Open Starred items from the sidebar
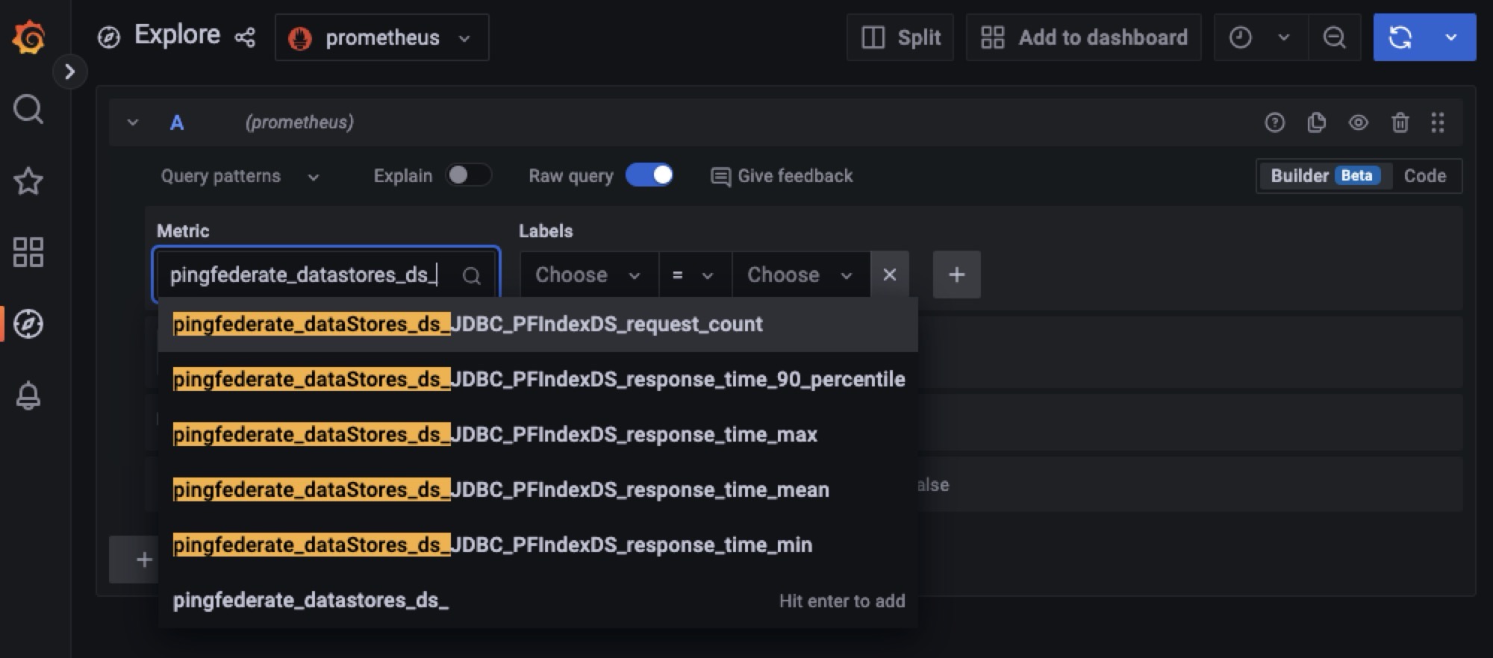The height and width of the screenshot is (658, 1493). [x=28, y=181]
